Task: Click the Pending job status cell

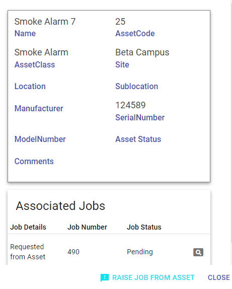Action: pyautogui.click(x=140, y=252)
